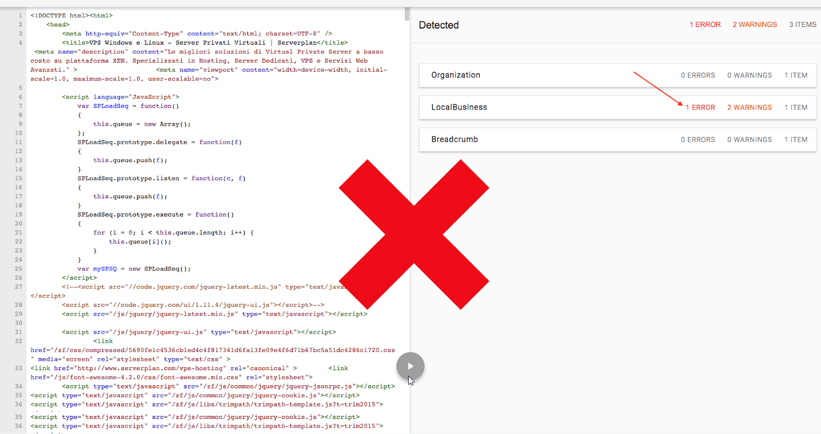Click 0 ERRORS in the Organization row
This screenshot has height=434, width=821.
[698, 75]
